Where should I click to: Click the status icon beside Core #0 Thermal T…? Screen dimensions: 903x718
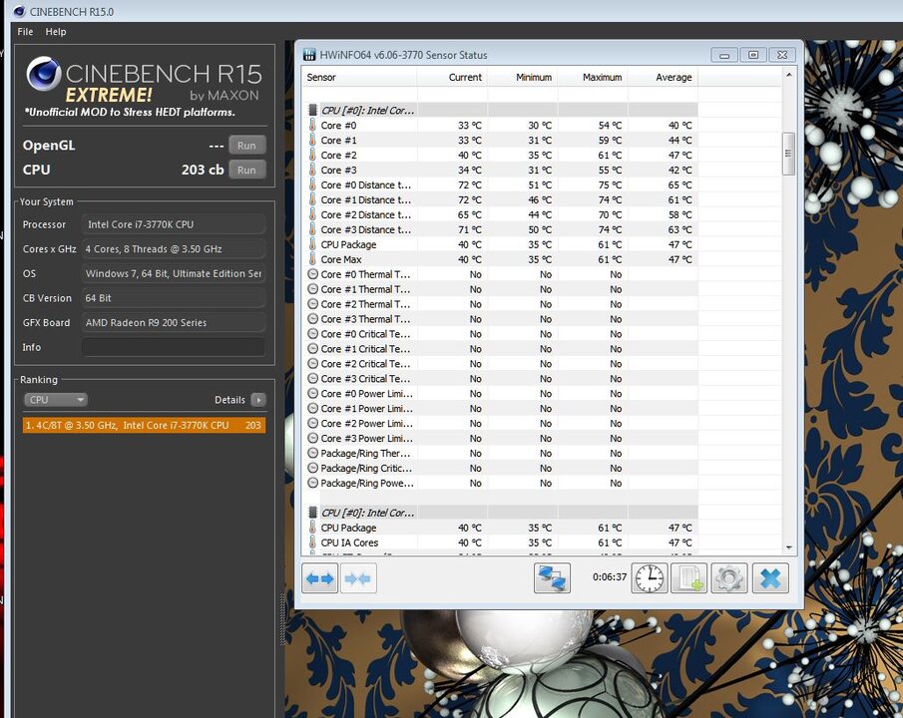click(312, 274)
